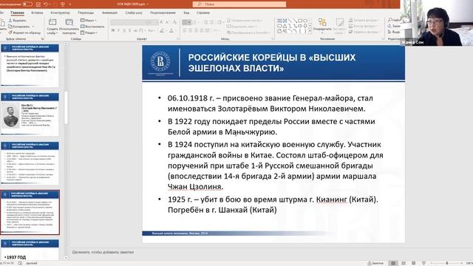
Task: Click Clear Formatting icon
Action: tap(174, 22)
